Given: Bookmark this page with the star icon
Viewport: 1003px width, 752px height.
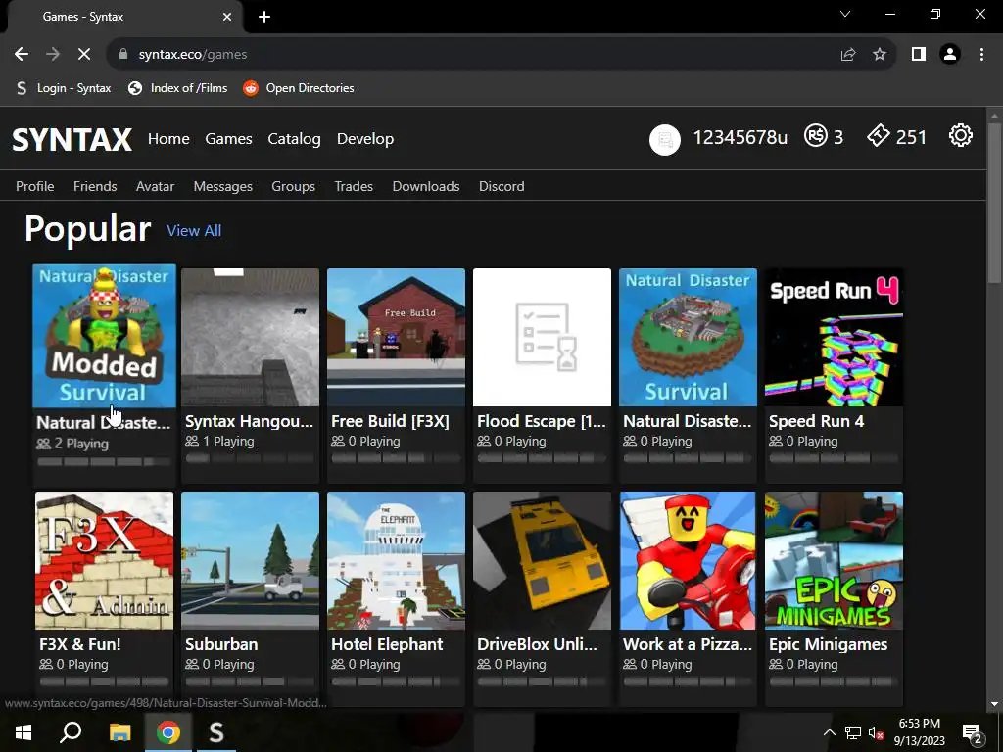Looking at the screenshot, I should click(x=880, y=55).
